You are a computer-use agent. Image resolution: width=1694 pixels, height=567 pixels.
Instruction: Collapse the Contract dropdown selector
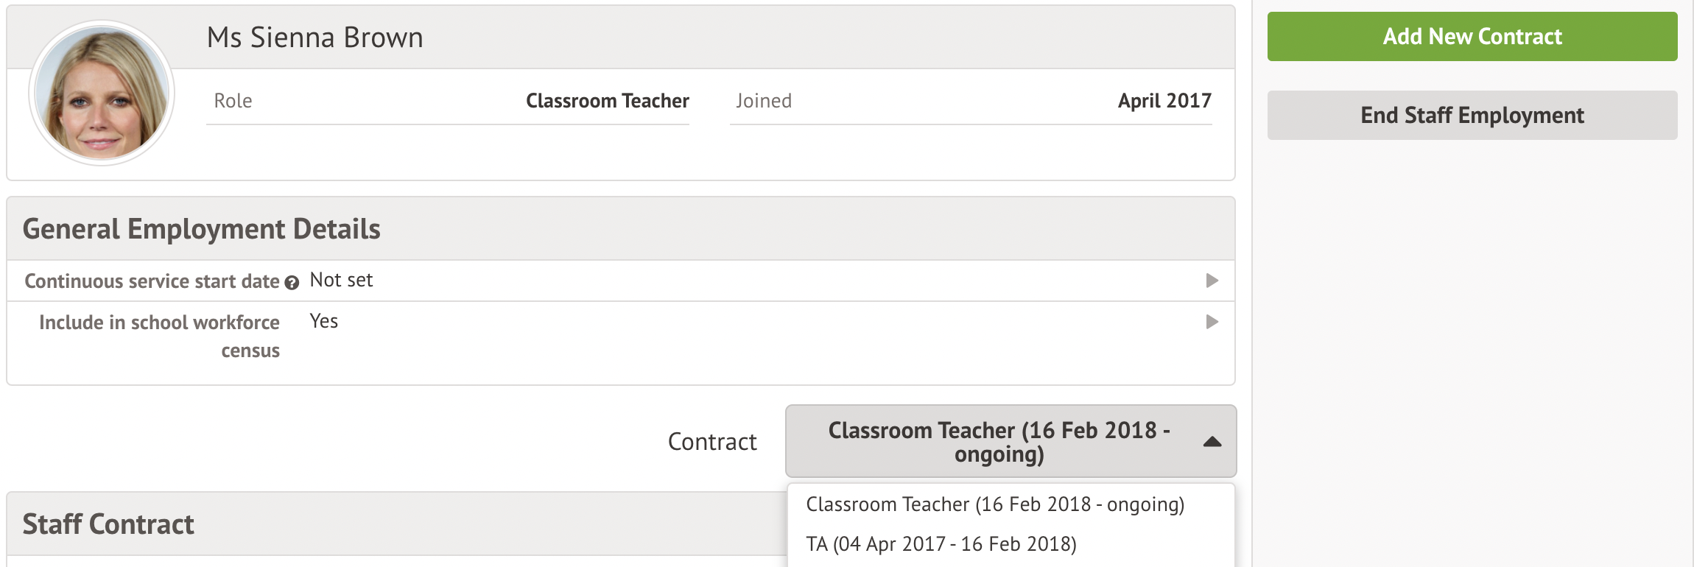pos(1011,441)
